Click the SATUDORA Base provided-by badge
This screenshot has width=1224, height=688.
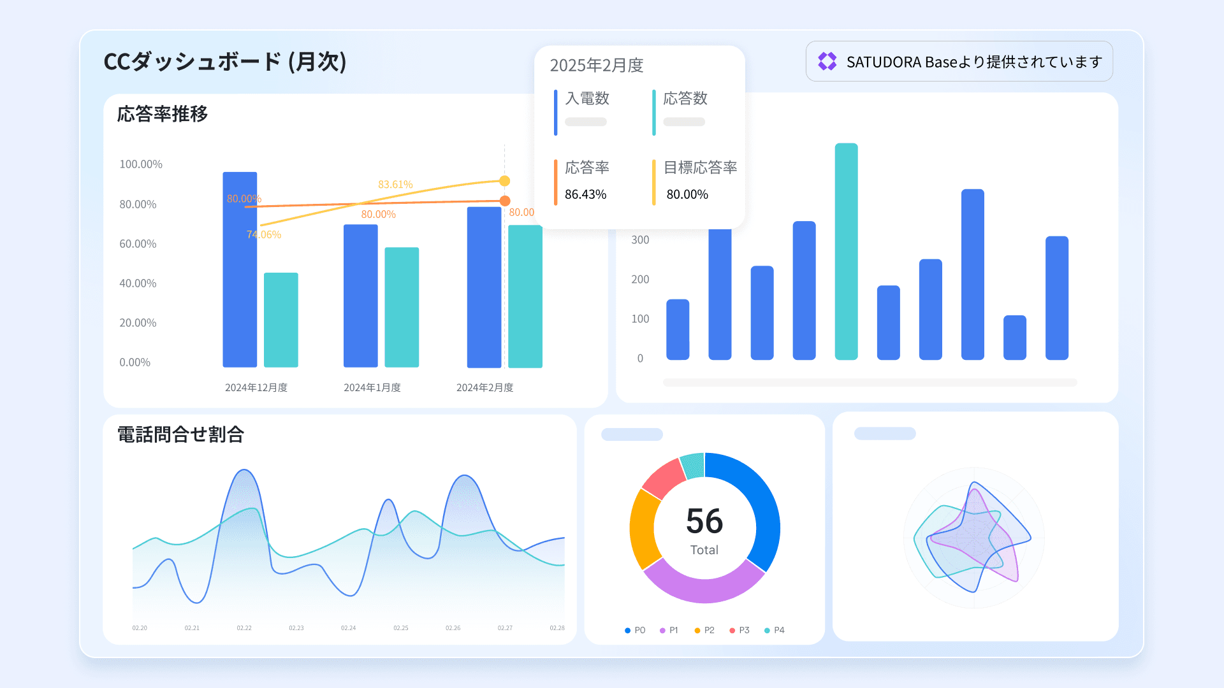959,61
